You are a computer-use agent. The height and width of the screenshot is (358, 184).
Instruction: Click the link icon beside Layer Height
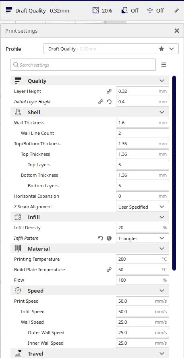point(109,91)
